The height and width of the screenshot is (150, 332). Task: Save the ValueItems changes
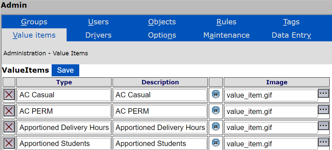[65, 70]
